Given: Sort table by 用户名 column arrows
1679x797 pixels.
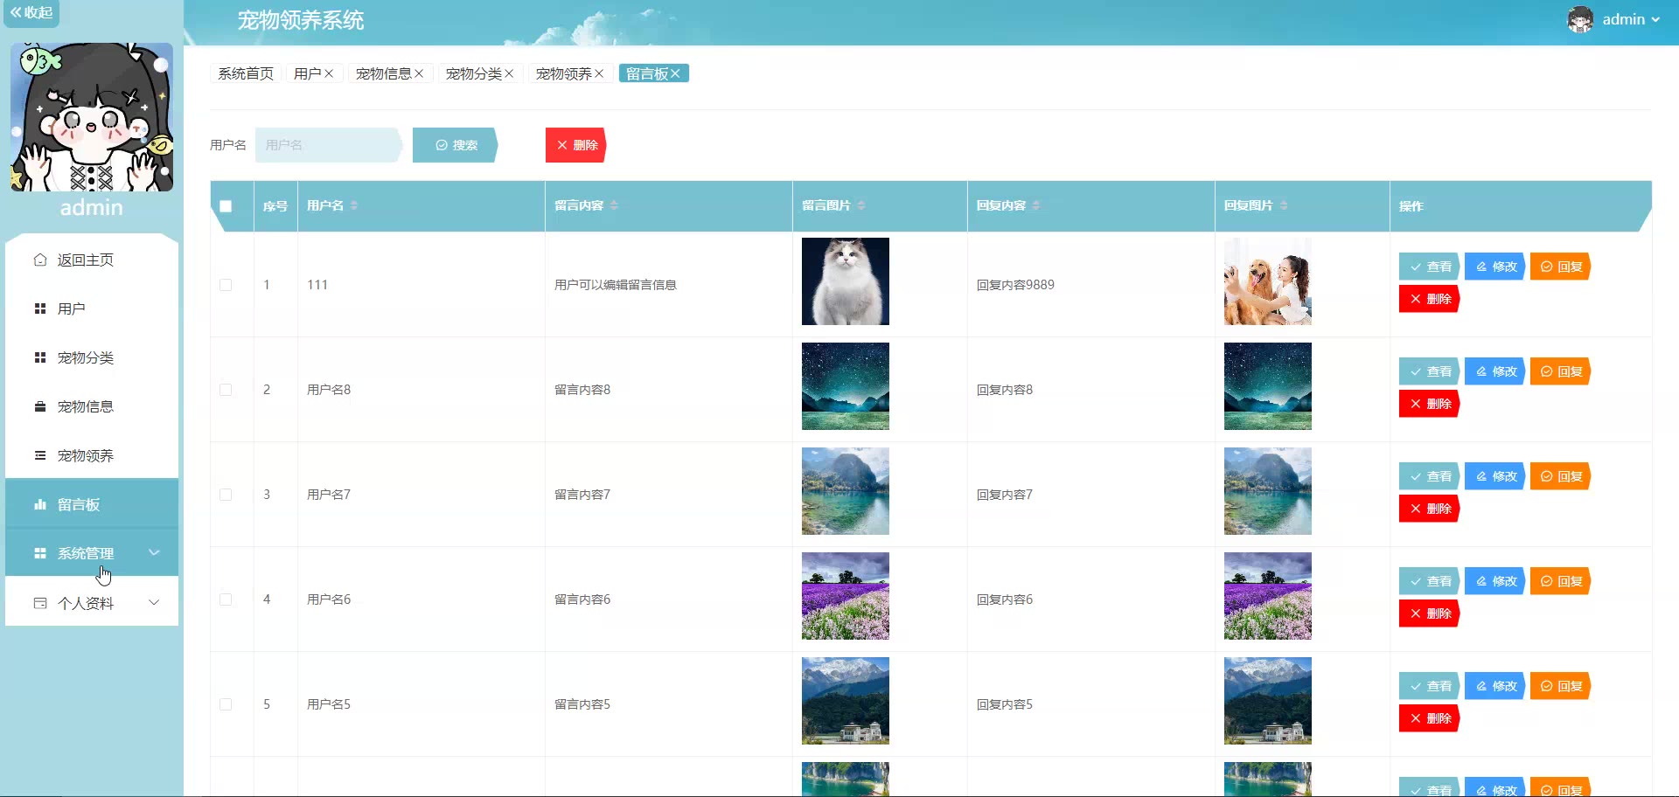Looking at the screenshot, I should tap(354, 205).
